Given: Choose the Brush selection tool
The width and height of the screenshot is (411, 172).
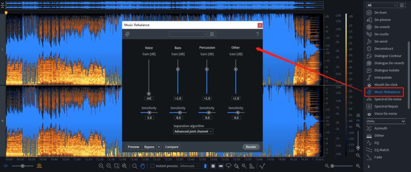Looking at the screenshot, I should point(236,166).
